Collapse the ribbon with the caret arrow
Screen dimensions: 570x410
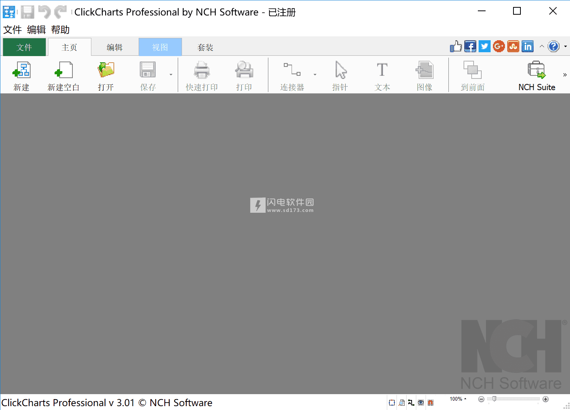[542, 46]
